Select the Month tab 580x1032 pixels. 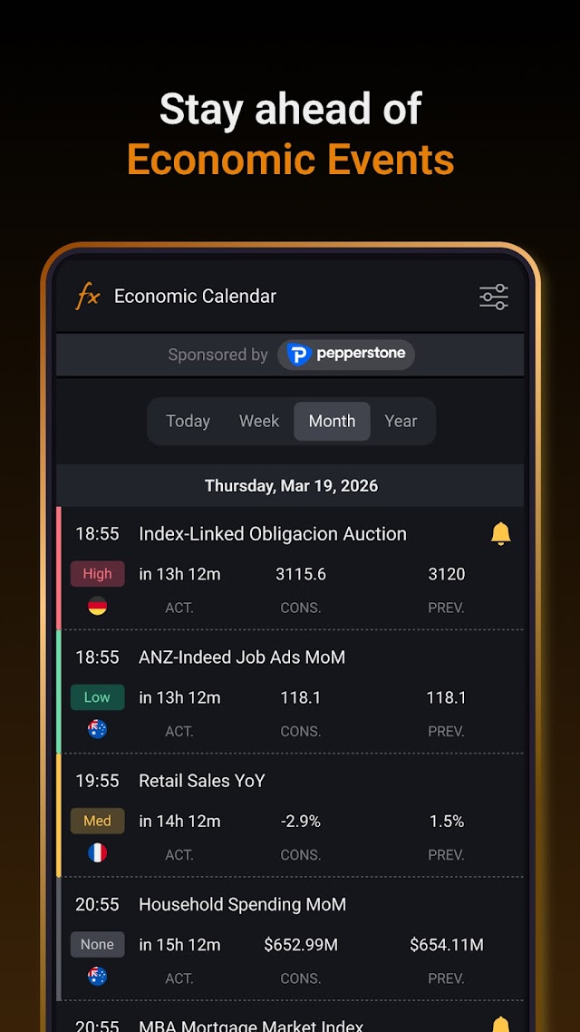click(x=332, y=421)
